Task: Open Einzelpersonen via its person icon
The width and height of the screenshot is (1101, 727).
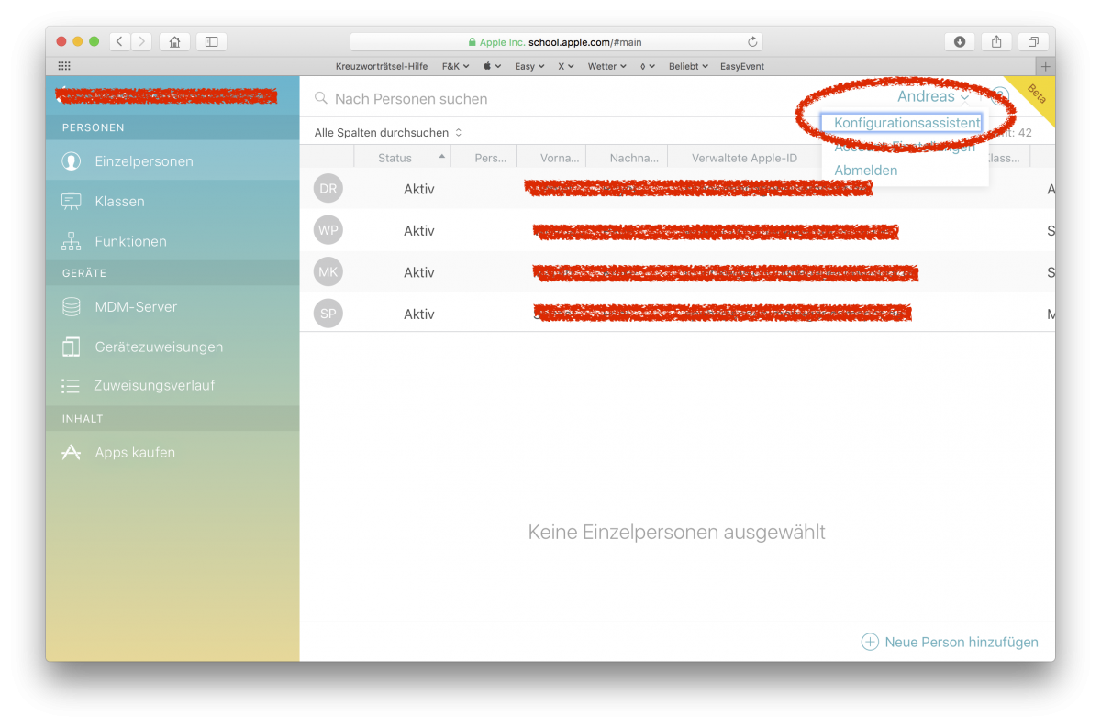Action: 71,161
